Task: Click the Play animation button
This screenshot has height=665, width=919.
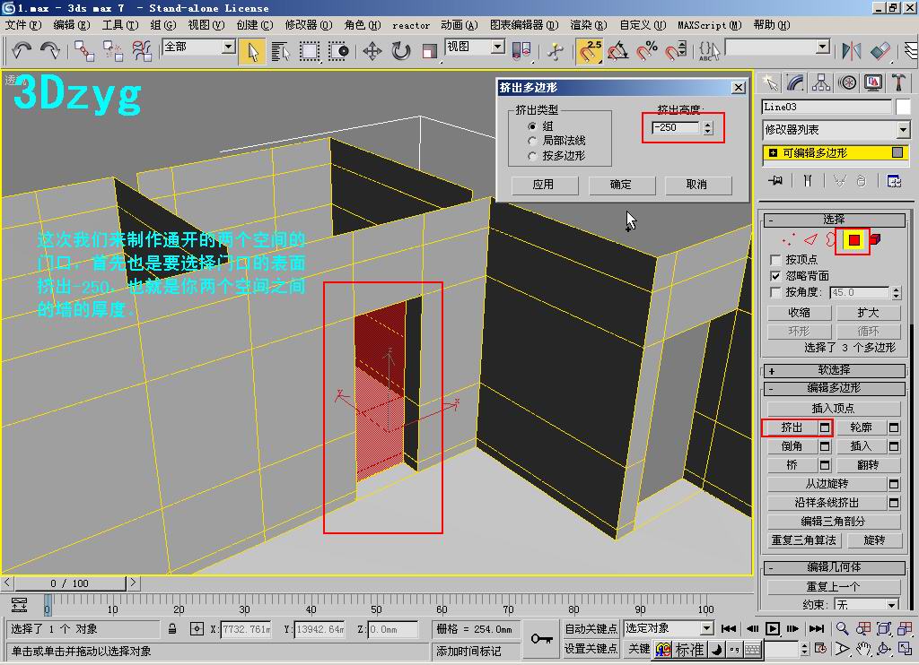Action: click(773, 629)
